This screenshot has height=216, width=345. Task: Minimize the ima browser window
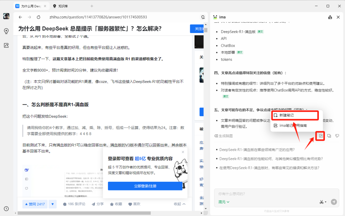coord(316,6)
